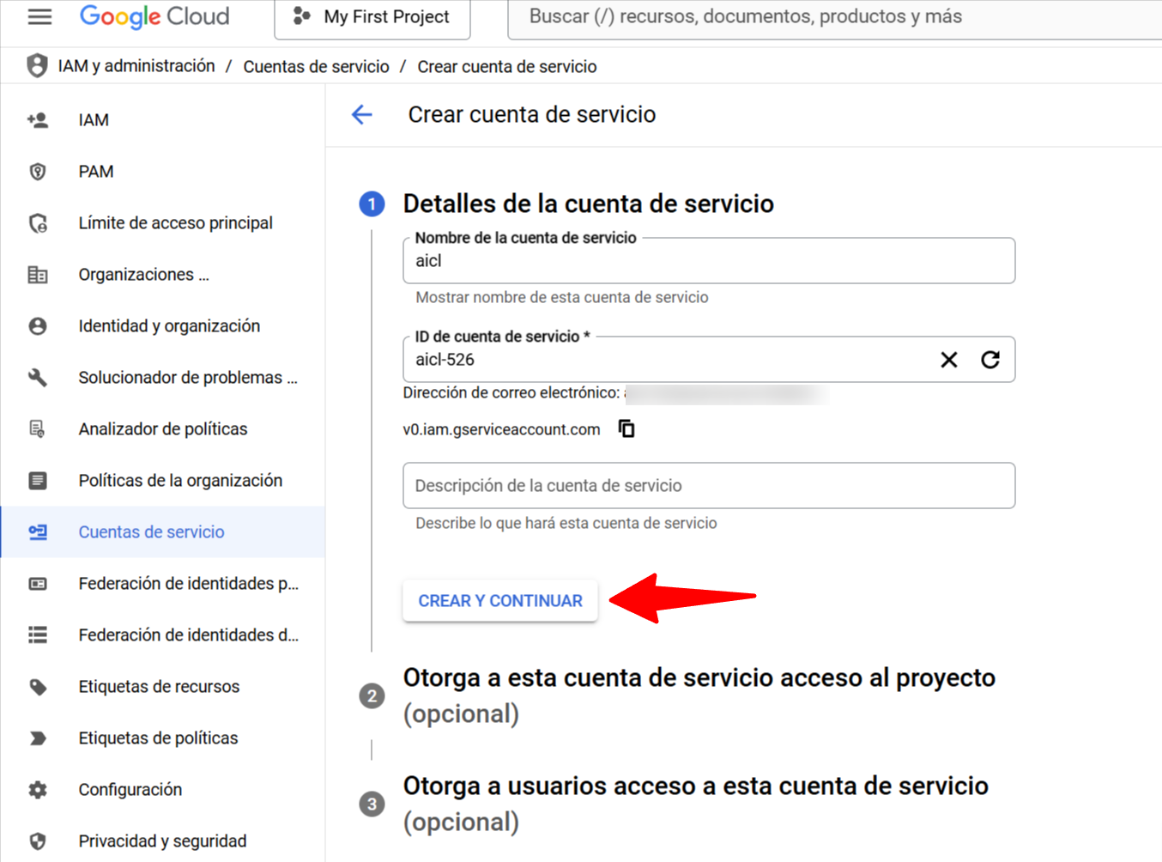Click the Google Cloud logo
The image size is (1162, 862).
pyautogui.click(x=154, y=17)
